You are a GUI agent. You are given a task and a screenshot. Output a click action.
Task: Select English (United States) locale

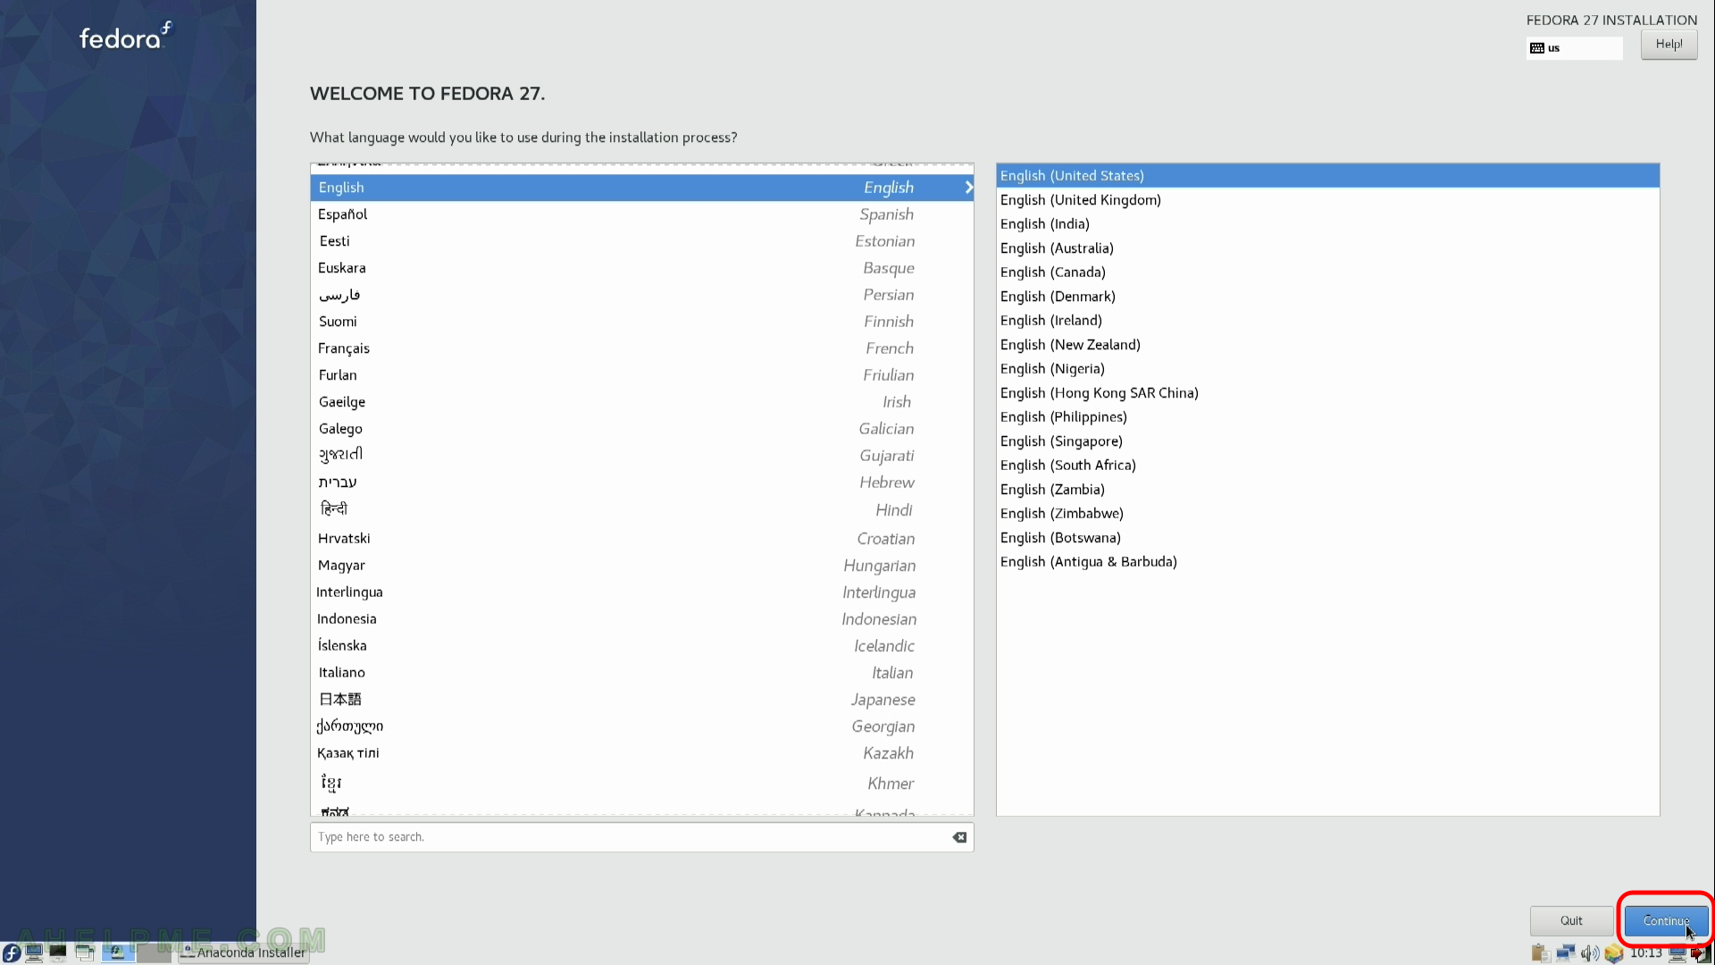click(1327, 176)
